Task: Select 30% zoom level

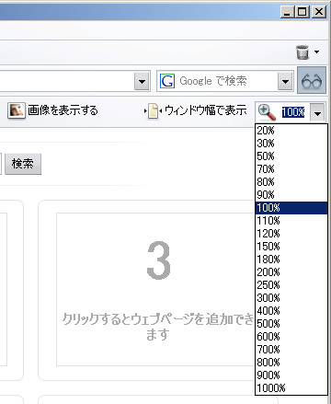Action: click(291, 144)
